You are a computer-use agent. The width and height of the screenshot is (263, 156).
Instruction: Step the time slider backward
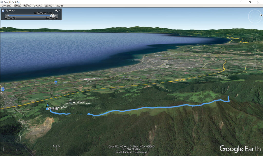point(7,16)
